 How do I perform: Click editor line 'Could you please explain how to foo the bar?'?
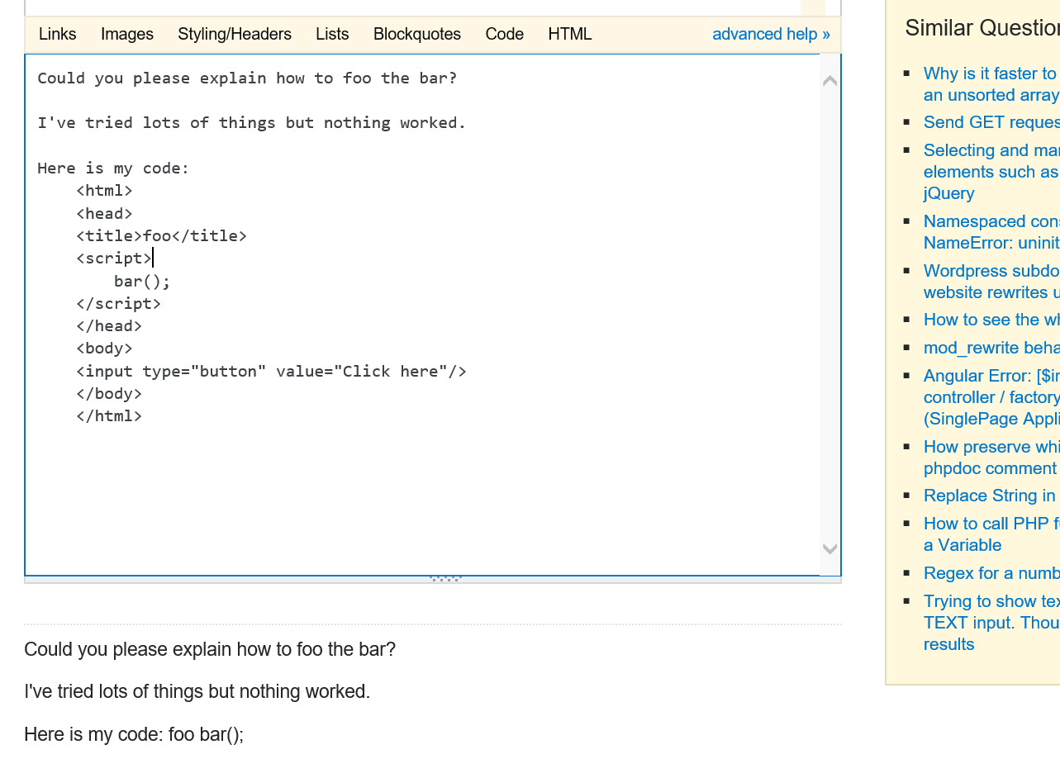point(247,78)
